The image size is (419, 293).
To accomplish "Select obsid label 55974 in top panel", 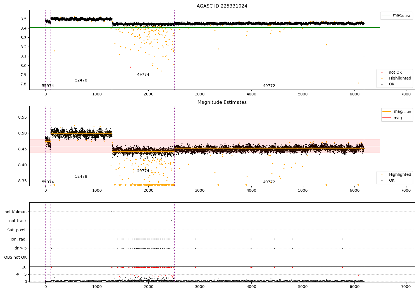I will coord(48,86).
